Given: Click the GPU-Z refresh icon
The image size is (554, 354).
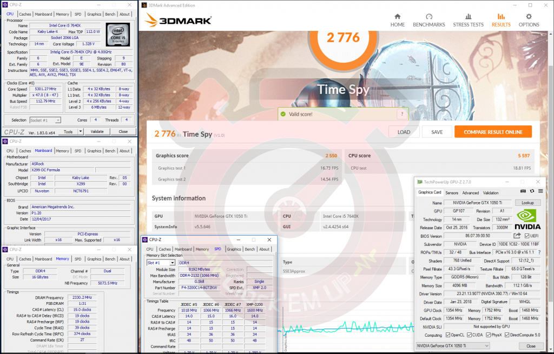Looking at the screenshot, I should pos(532,191).
